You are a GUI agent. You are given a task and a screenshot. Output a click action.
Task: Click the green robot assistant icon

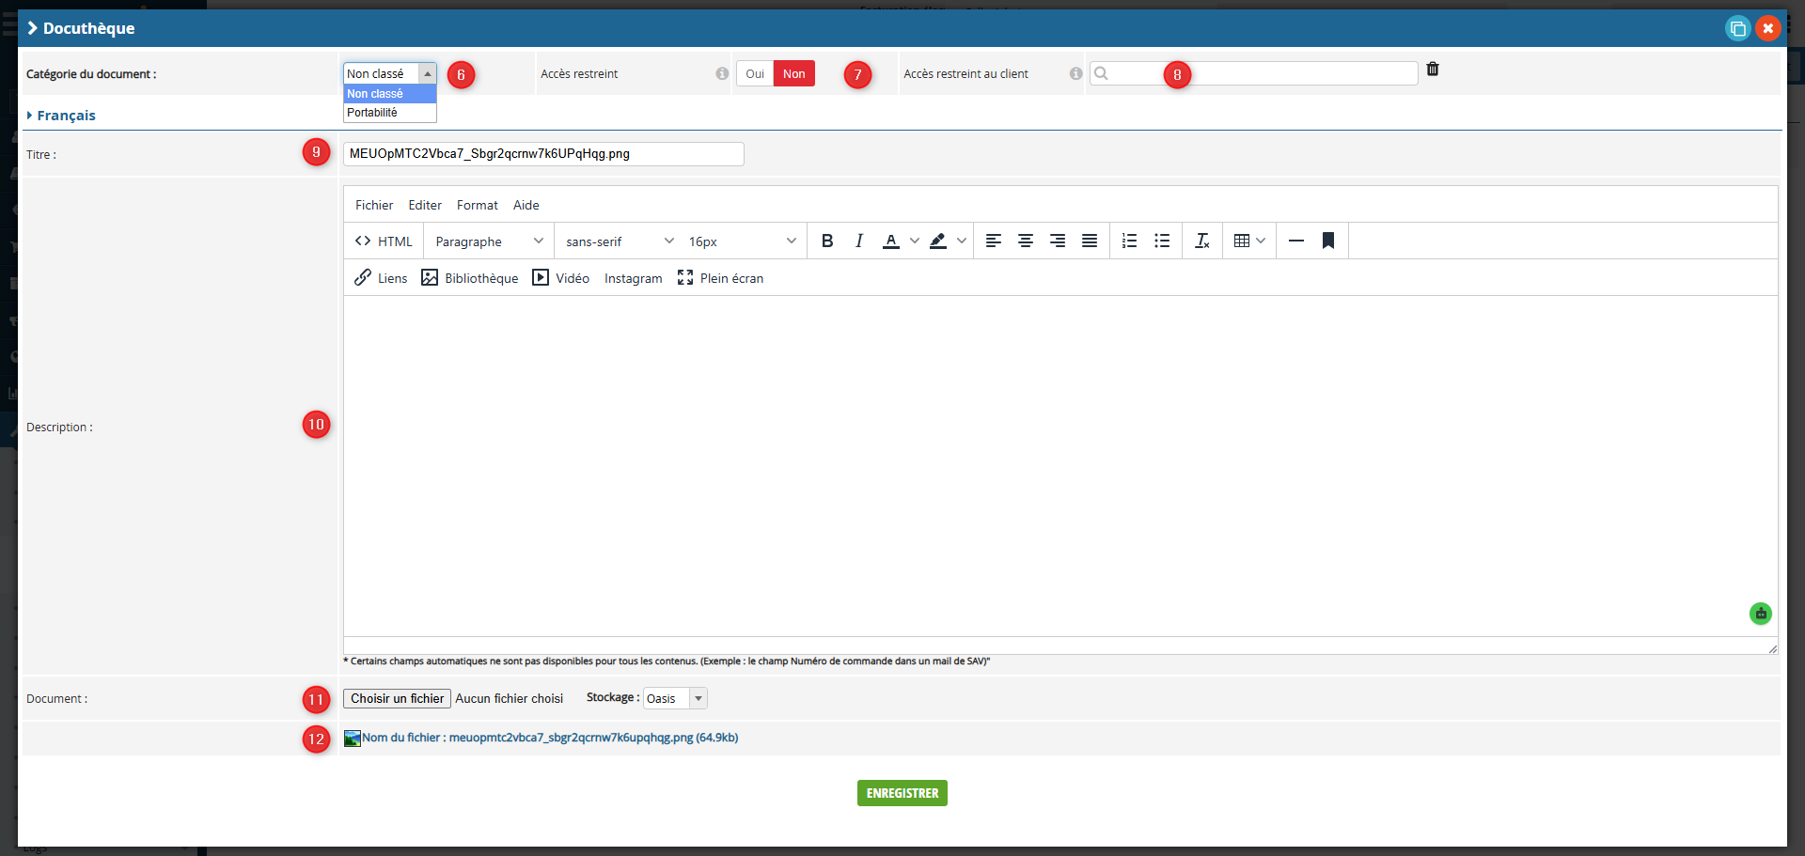1761,614
